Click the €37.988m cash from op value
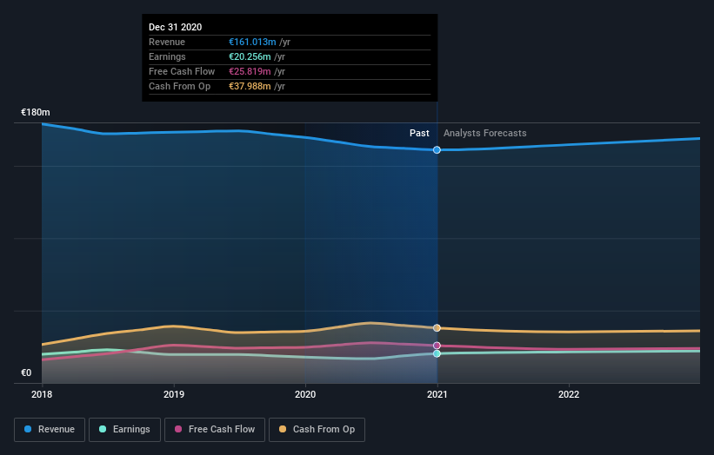 pyautogui.click(x=250, y=86)
